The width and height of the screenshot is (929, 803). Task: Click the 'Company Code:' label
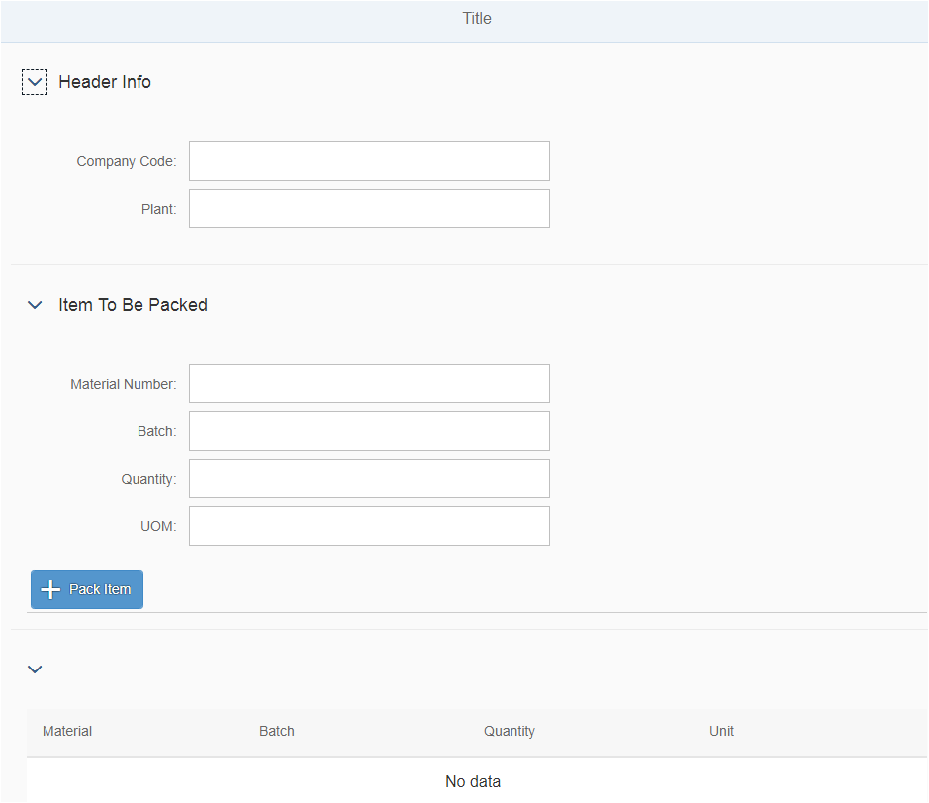(127, 161)
